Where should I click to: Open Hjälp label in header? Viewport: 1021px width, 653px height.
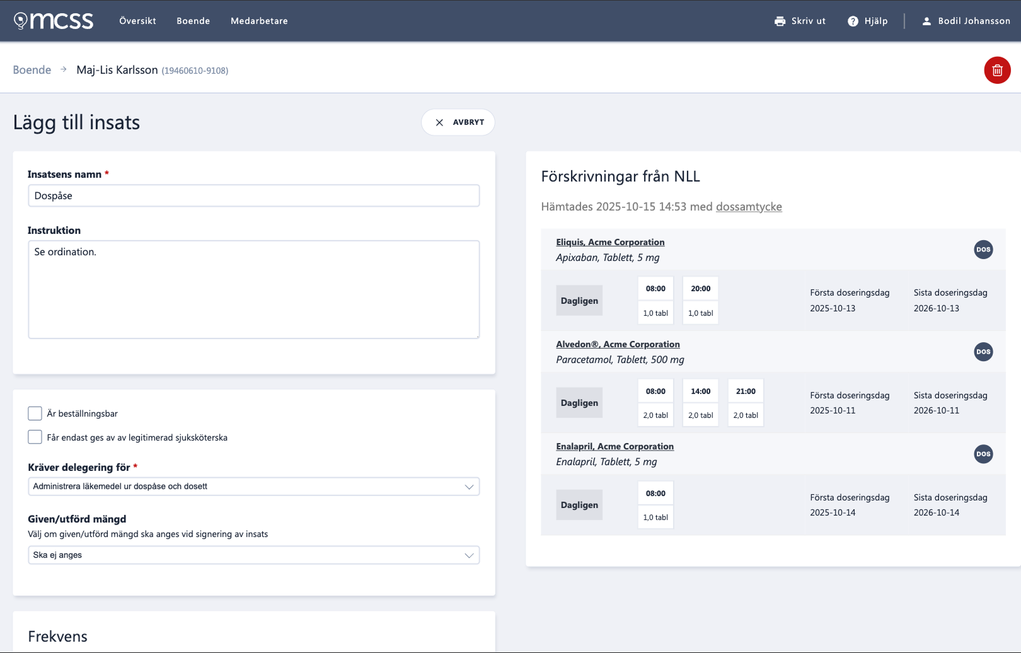pos(876,21)
